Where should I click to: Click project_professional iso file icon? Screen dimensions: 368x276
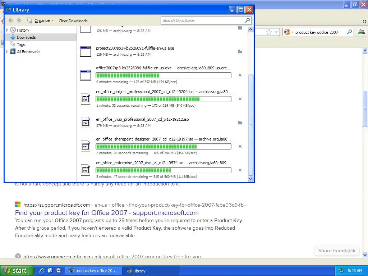pos(86,99)
